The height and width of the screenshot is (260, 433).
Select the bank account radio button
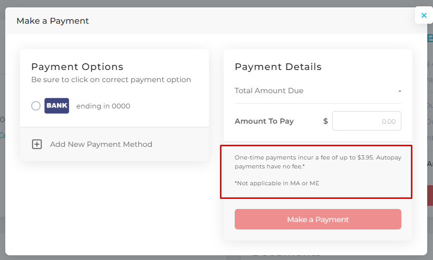click(36, 106)
